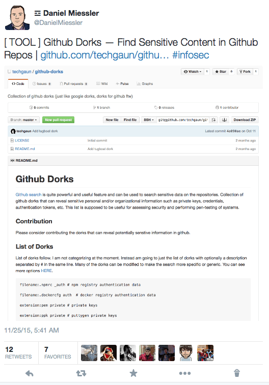This screenshot has width=269, height=385.
Task: Favorite the tweet with star icon
Action: click(133, 373)
